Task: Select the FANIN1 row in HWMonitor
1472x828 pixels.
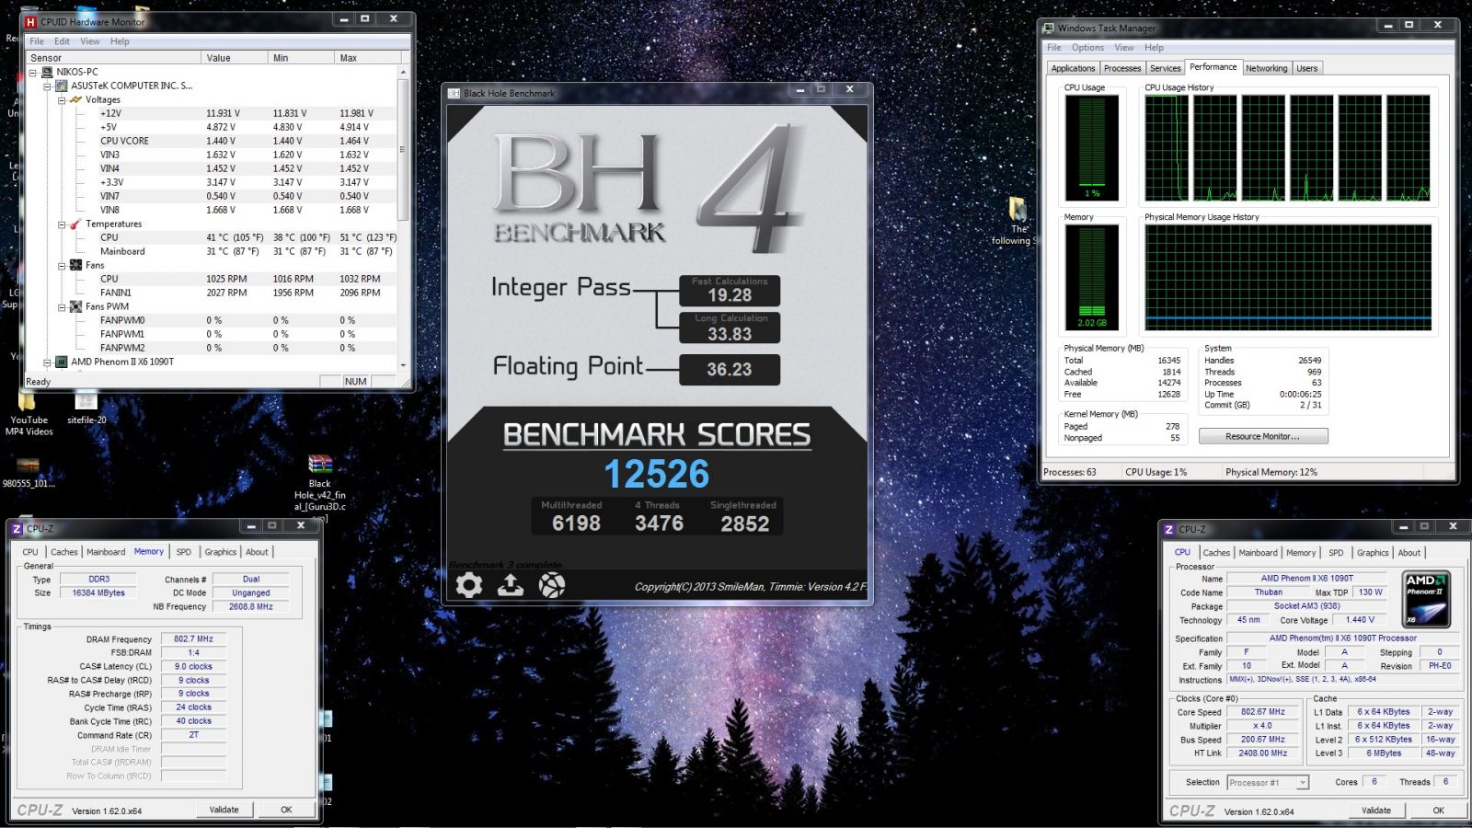Action: pos(213,293)
